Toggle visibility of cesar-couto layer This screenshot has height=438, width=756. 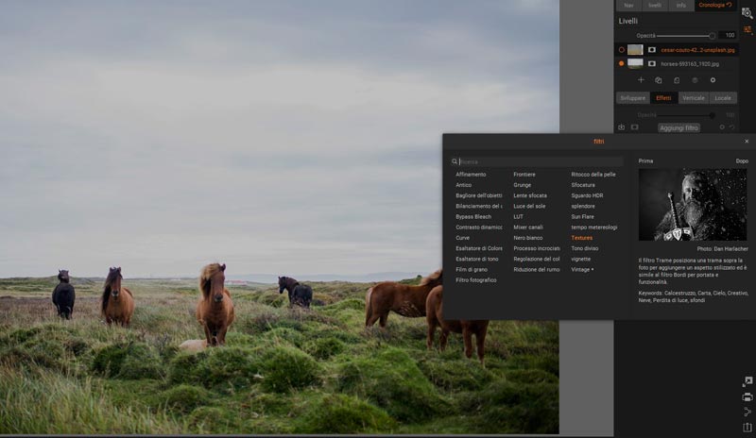[x=621, y=49]
